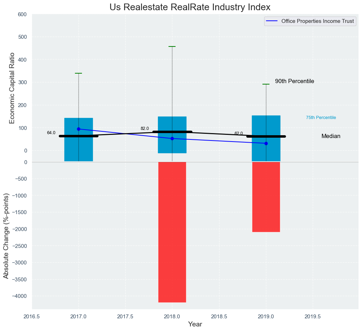Click the Office Properties Income Trust legend entry
362x331 pixels.
tap(309, 21)
